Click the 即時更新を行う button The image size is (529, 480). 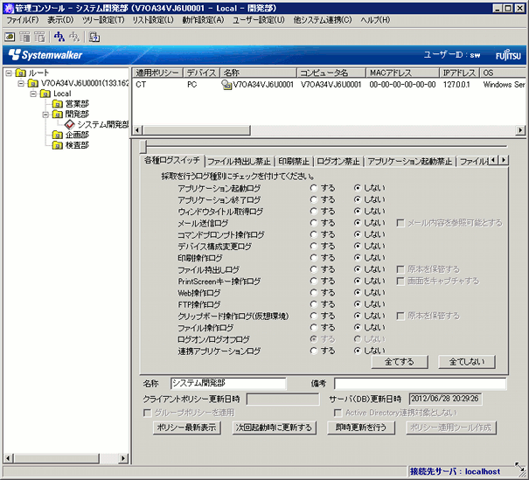[361, 428]
